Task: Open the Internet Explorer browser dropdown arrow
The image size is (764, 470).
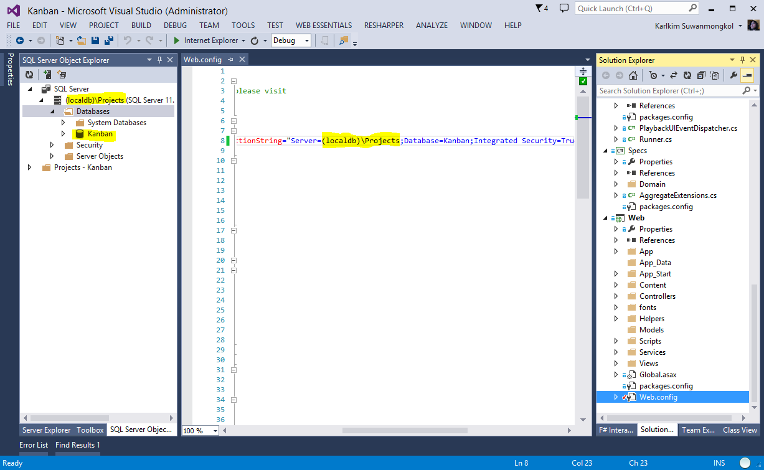Action: pos(243,40)
